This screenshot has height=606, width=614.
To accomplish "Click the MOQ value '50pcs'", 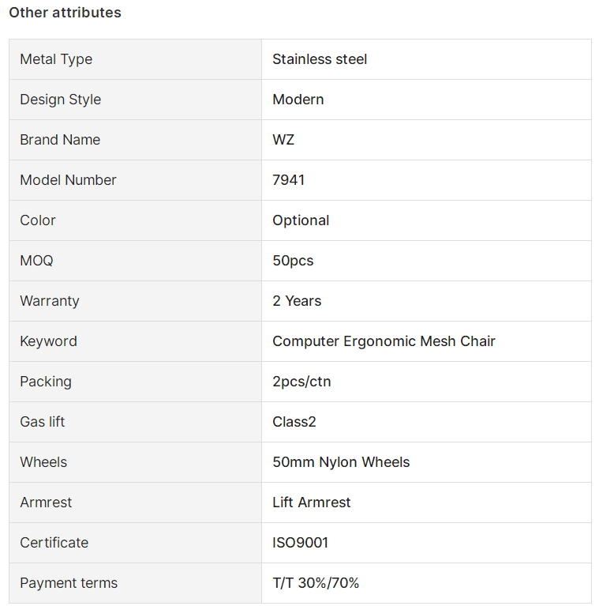I will pyautogui.click(x=293, y=261).
